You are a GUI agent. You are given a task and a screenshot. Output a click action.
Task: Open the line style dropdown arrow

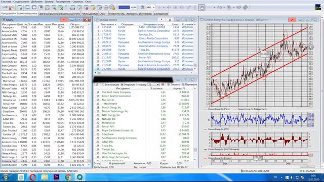[214, 8]
